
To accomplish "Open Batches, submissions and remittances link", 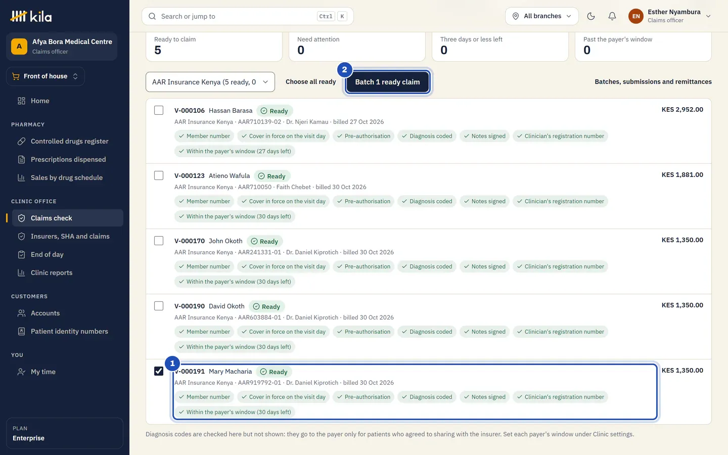I will click(x=653, y=82).
